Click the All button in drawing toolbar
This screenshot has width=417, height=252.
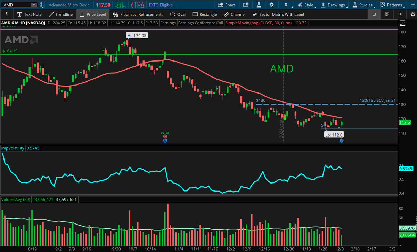pyautogui.click(x=400, y=14)
